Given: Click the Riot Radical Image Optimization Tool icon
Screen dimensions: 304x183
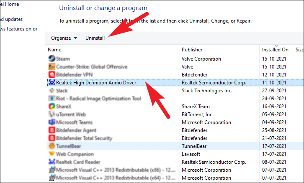Looking at the screenshot, I should (x=52, y=99).
